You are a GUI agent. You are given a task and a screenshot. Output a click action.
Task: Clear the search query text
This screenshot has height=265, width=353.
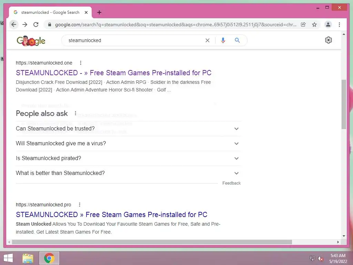[x=207, y=40]
